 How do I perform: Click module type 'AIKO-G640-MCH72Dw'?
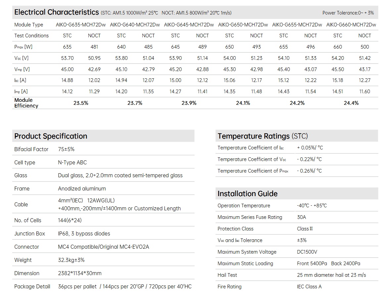pyautogui.click(x=135, y=25)
